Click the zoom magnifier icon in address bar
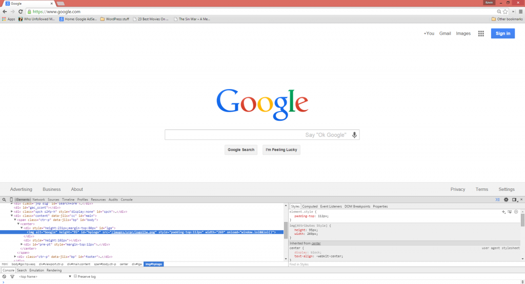The width and height of the screenshot is (525, 284). [x=499, y=12]
